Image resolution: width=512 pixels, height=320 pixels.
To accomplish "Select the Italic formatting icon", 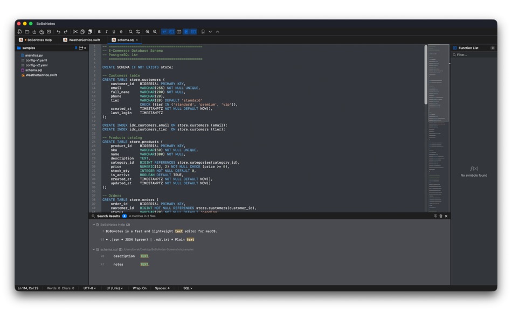I will pyautogui.click(x=107, y=31).
